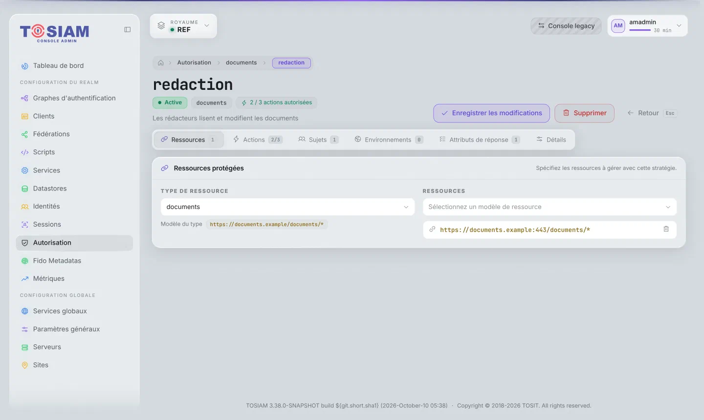Switch to the Détails tab
The image size is (704, 420).
click(x=551, y=140)
